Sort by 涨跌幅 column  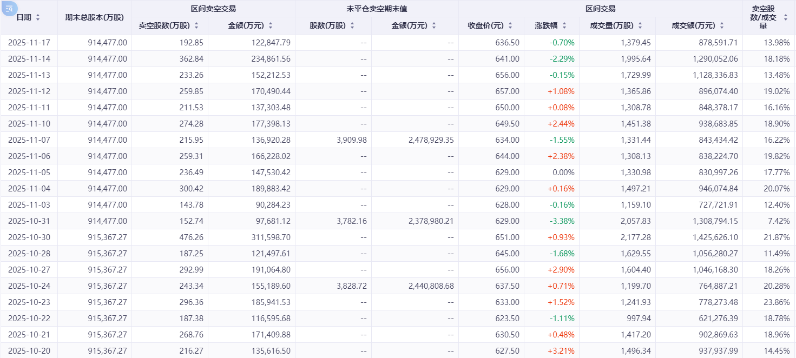pyautogui.click(x=564, y=25)
